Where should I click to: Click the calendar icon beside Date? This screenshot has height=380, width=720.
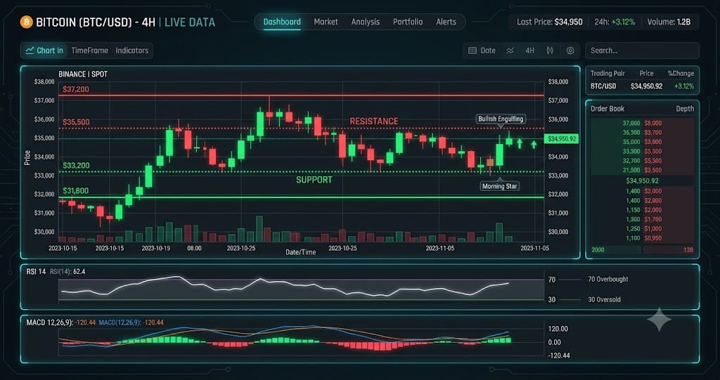[472, 51]
